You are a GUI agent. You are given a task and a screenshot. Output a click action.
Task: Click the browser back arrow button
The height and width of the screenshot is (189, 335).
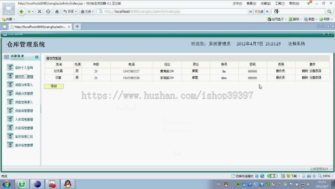coord(21,12)
